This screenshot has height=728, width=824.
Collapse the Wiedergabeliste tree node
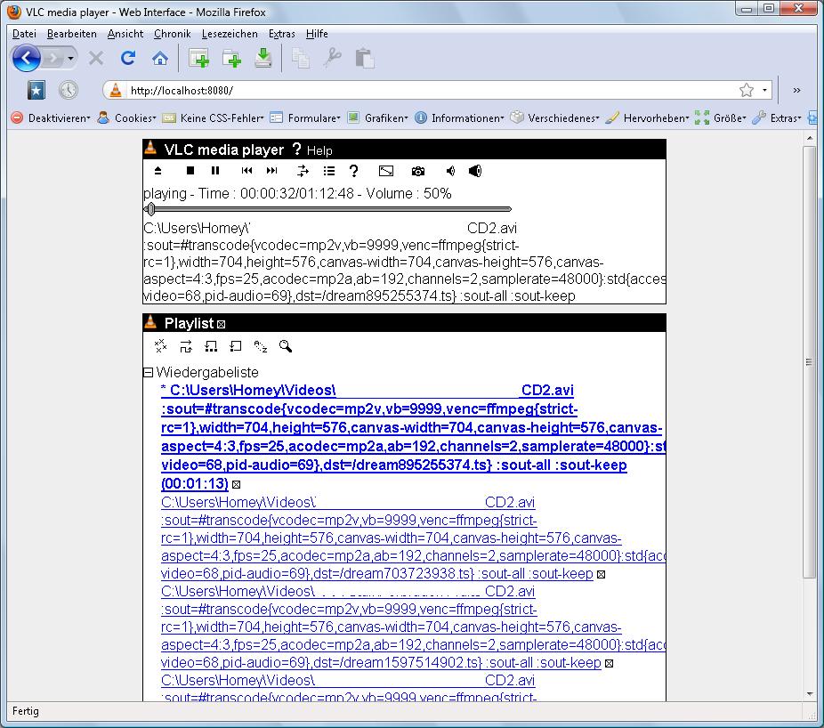coord(149,372)
